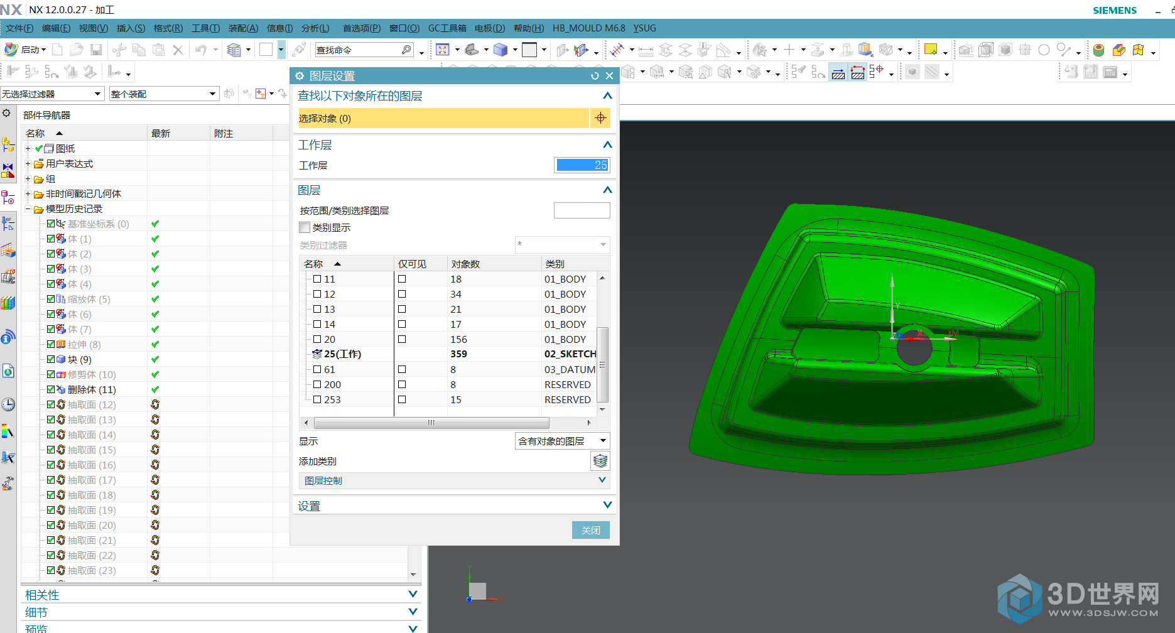The height and width of the screenshot is (633, 1175).
Task: Open the 无选择过滤器 dropdown
Action: point(51,94)
